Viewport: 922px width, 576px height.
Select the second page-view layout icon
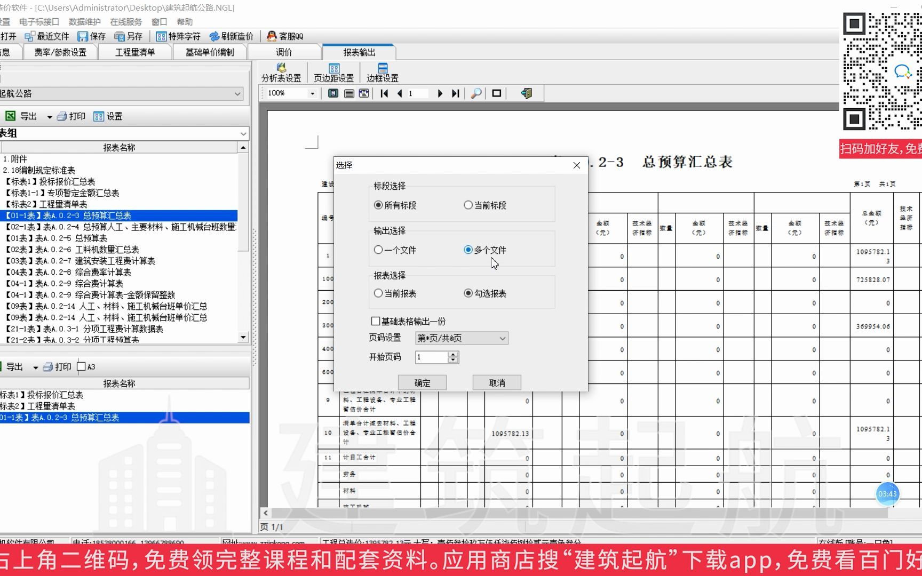pos(349,93)
